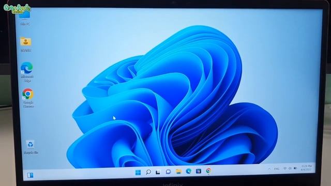Open Task View on the taskbar
331x186 pixels.
[x=158, y=172]
